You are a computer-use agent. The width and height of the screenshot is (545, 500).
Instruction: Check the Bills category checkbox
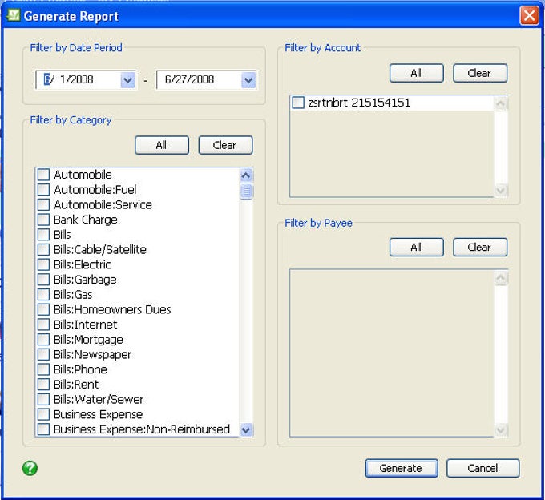[43, 235]
